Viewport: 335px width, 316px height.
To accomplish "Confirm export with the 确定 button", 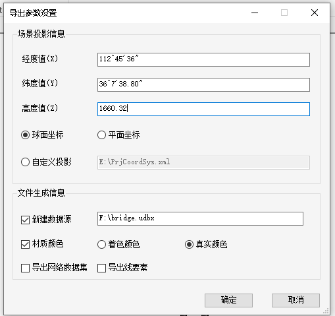I will tap(228, 300).
